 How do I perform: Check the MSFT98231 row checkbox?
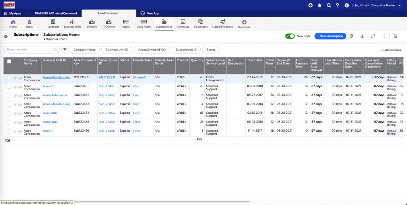click(x=9, y=78)
